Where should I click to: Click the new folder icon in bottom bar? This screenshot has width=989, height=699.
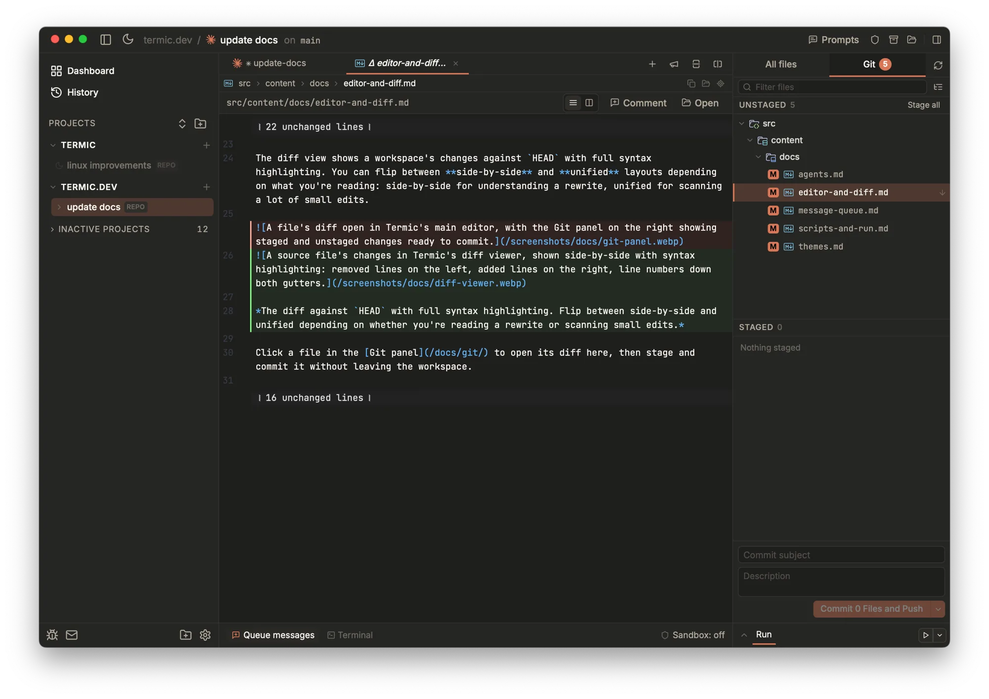point(185,635)
